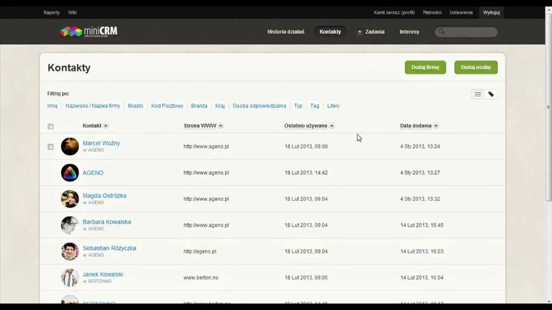Image resolution: width=552 pixels, height=310 pixels.
Task: Sort by Data dodania column arrow
Action: tap(436, 126)
